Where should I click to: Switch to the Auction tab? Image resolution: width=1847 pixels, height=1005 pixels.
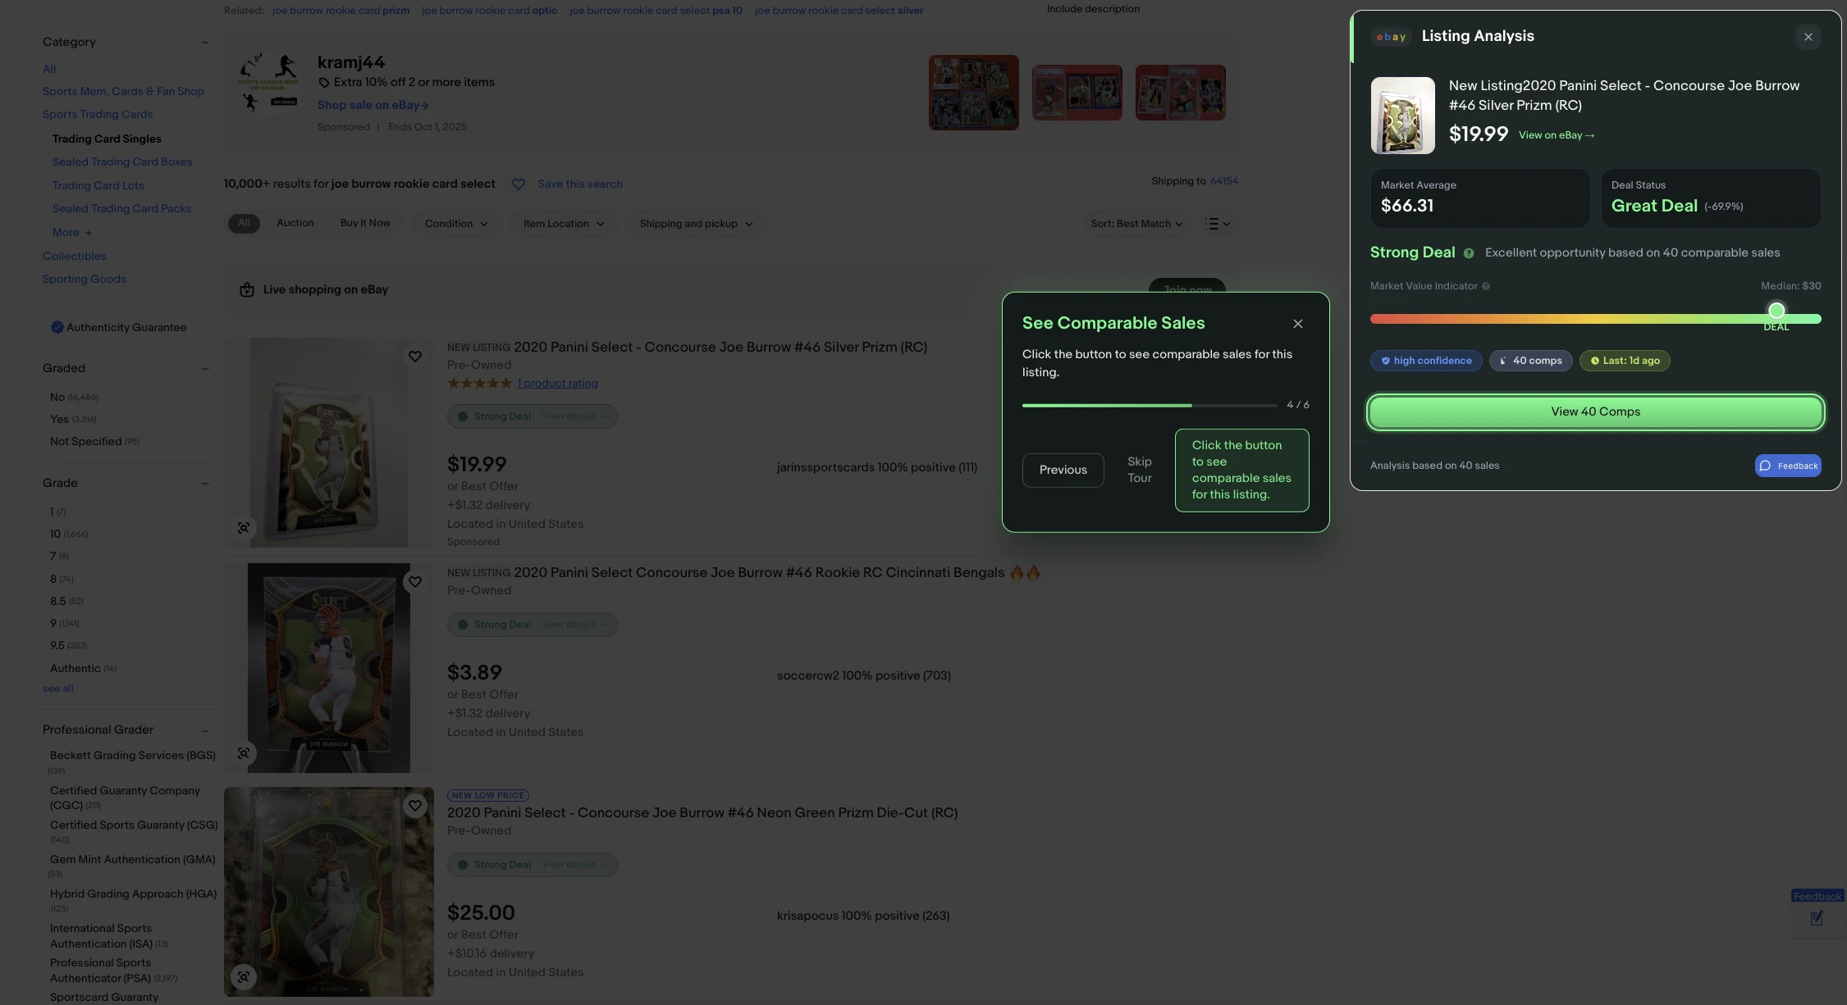(x=295, y=223)
